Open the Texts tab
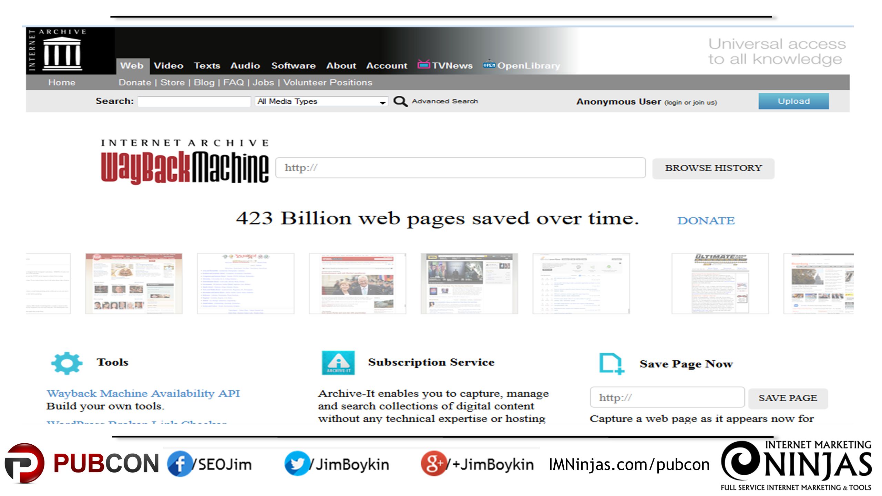This screenshot has height=496, width=882. click(x=207, y=65)
